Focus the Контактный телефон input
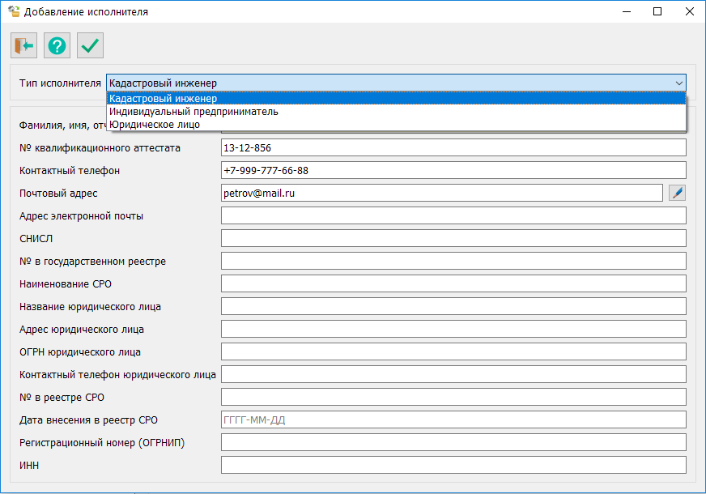Viewport: 706px width, 494px height. (x=453, y=170)
